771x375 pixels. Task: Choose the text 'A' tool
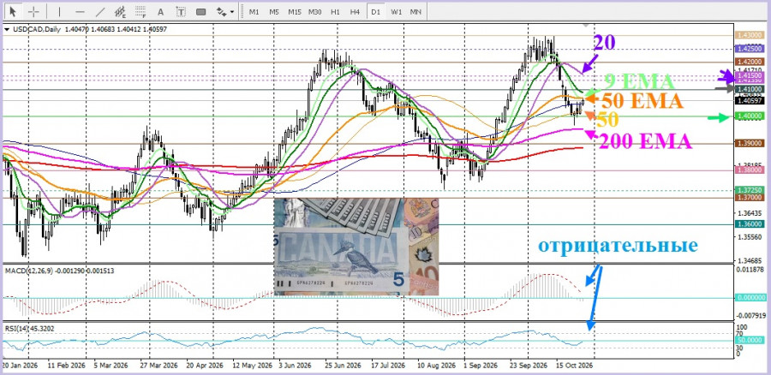point(160,11)
